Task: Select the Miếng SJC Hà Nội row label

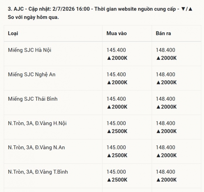Action: point(29,50)
